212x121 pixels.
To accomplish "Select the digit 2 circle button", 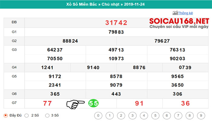I will pos(121,116).
